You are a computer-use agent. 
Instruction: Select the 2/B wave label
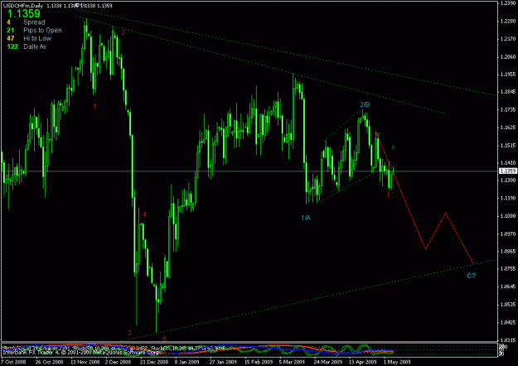point(365,105)
